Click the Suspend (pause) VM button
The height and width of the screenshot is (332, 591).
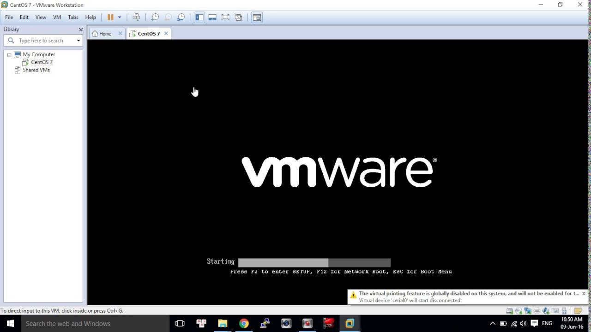click(110, 17)
